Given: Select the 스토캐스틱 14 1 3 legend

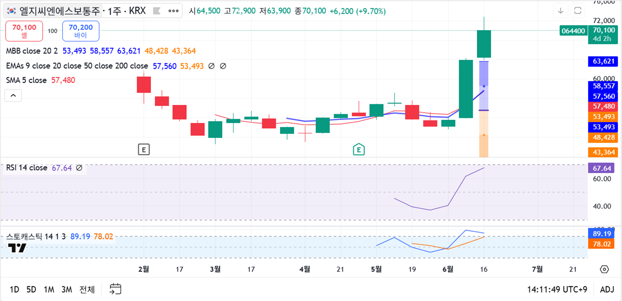Looking at the screenshot, I should pos(36,237).
